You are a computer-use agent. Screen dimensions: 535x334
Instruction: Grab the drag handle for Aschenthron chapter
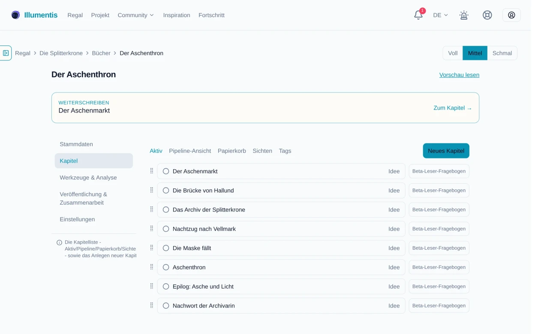click(x=151, y=267)
